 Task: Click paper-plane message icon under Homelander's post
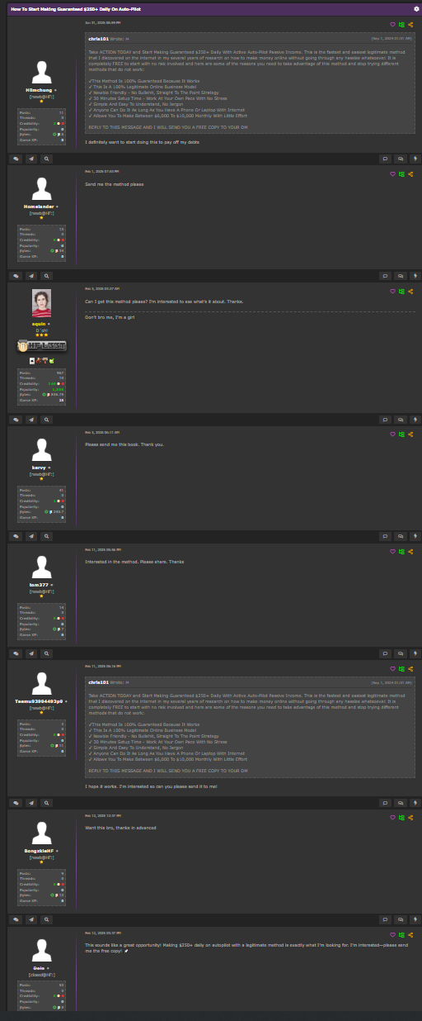pyautogui.click(x=31, y=276)
